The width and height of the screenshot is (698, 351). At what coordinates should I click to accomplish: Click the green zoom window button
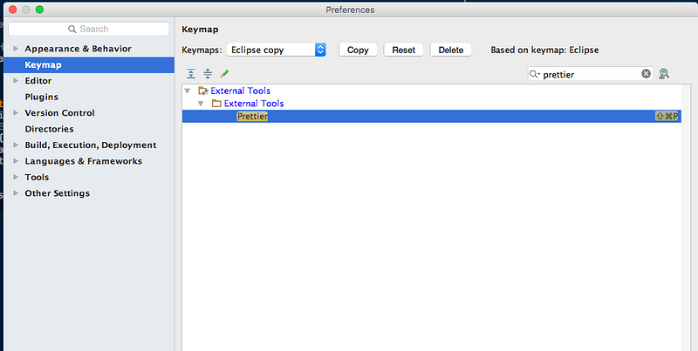[x=39, y=10]
